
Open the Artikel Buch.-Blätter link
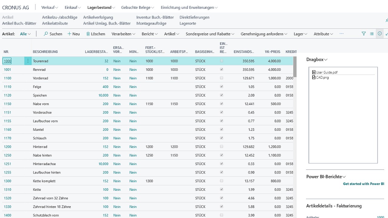(x=19, y=23)
